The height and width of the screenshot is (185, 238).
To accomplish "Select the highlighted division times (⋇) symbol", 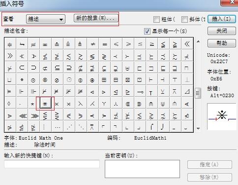I will [45, 104].
